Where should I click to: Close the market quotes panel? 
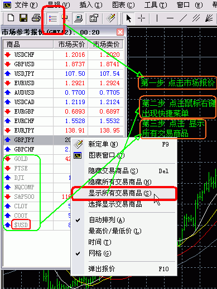(120, 32)
